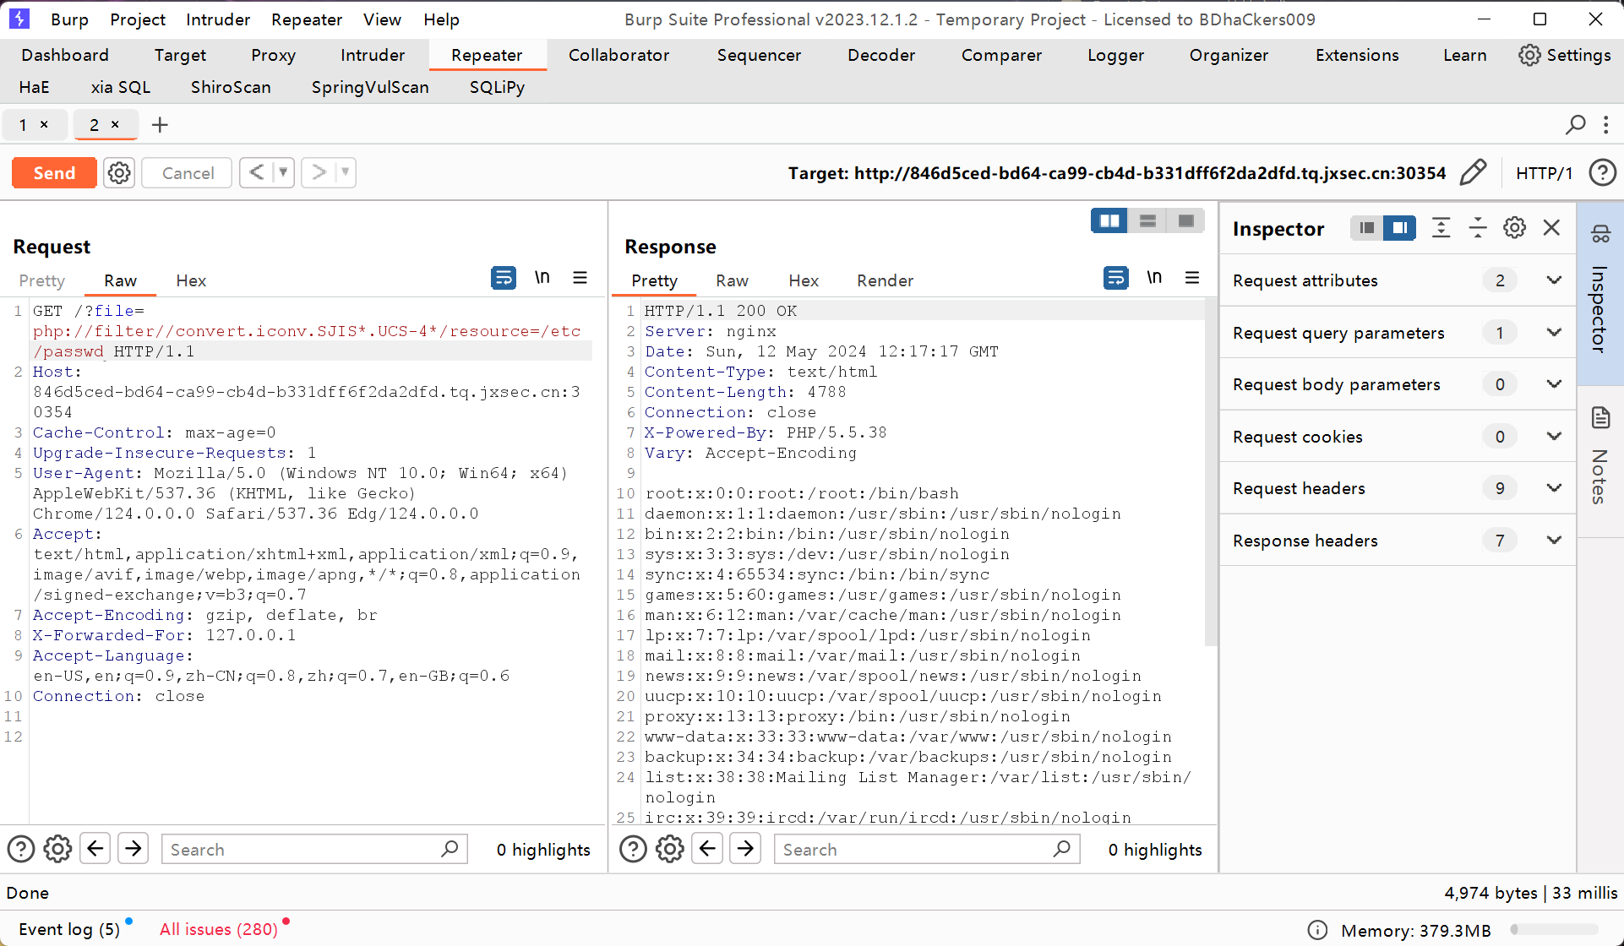
Task: Go back to previous request in history
Action: pos(257,172)
